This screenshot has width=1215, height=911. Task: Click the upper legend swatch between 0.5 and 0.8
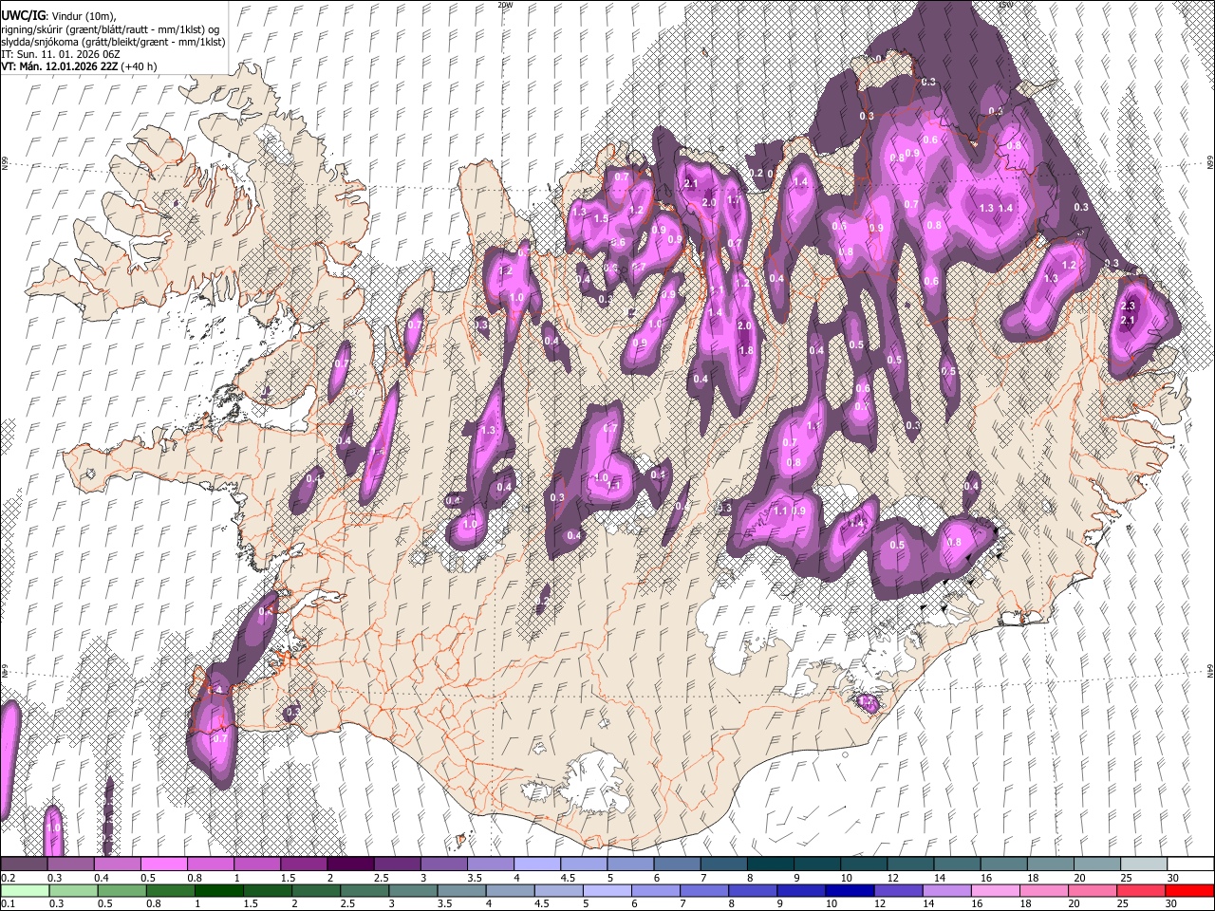(163, 865)
